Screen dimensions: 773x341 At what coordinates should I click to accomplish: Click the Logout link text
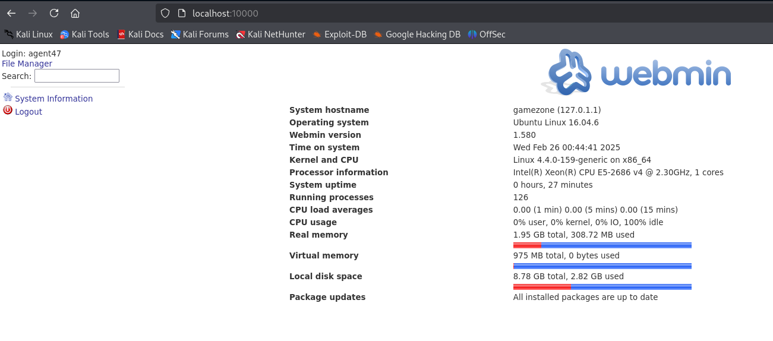click(x=29, y=112)
